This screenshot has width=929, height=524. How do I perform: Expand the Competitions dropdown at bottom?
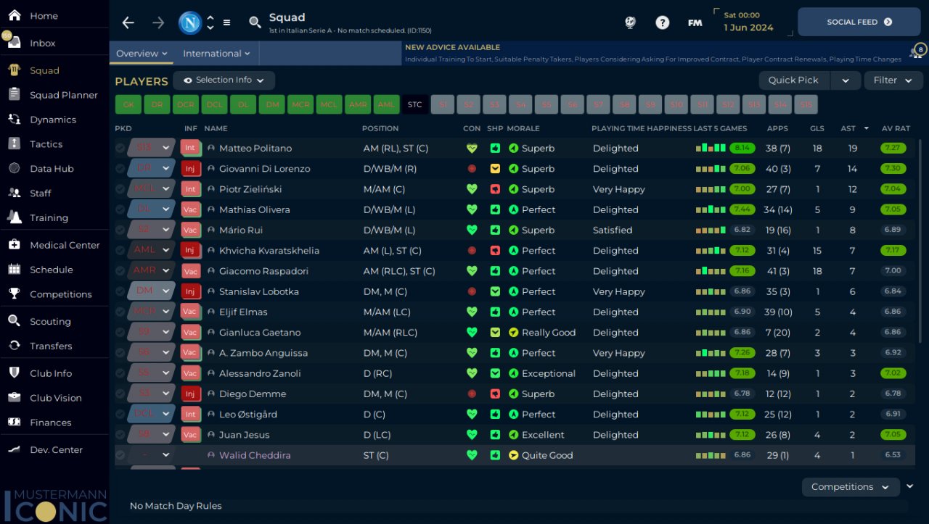click(x=851, y=487)
